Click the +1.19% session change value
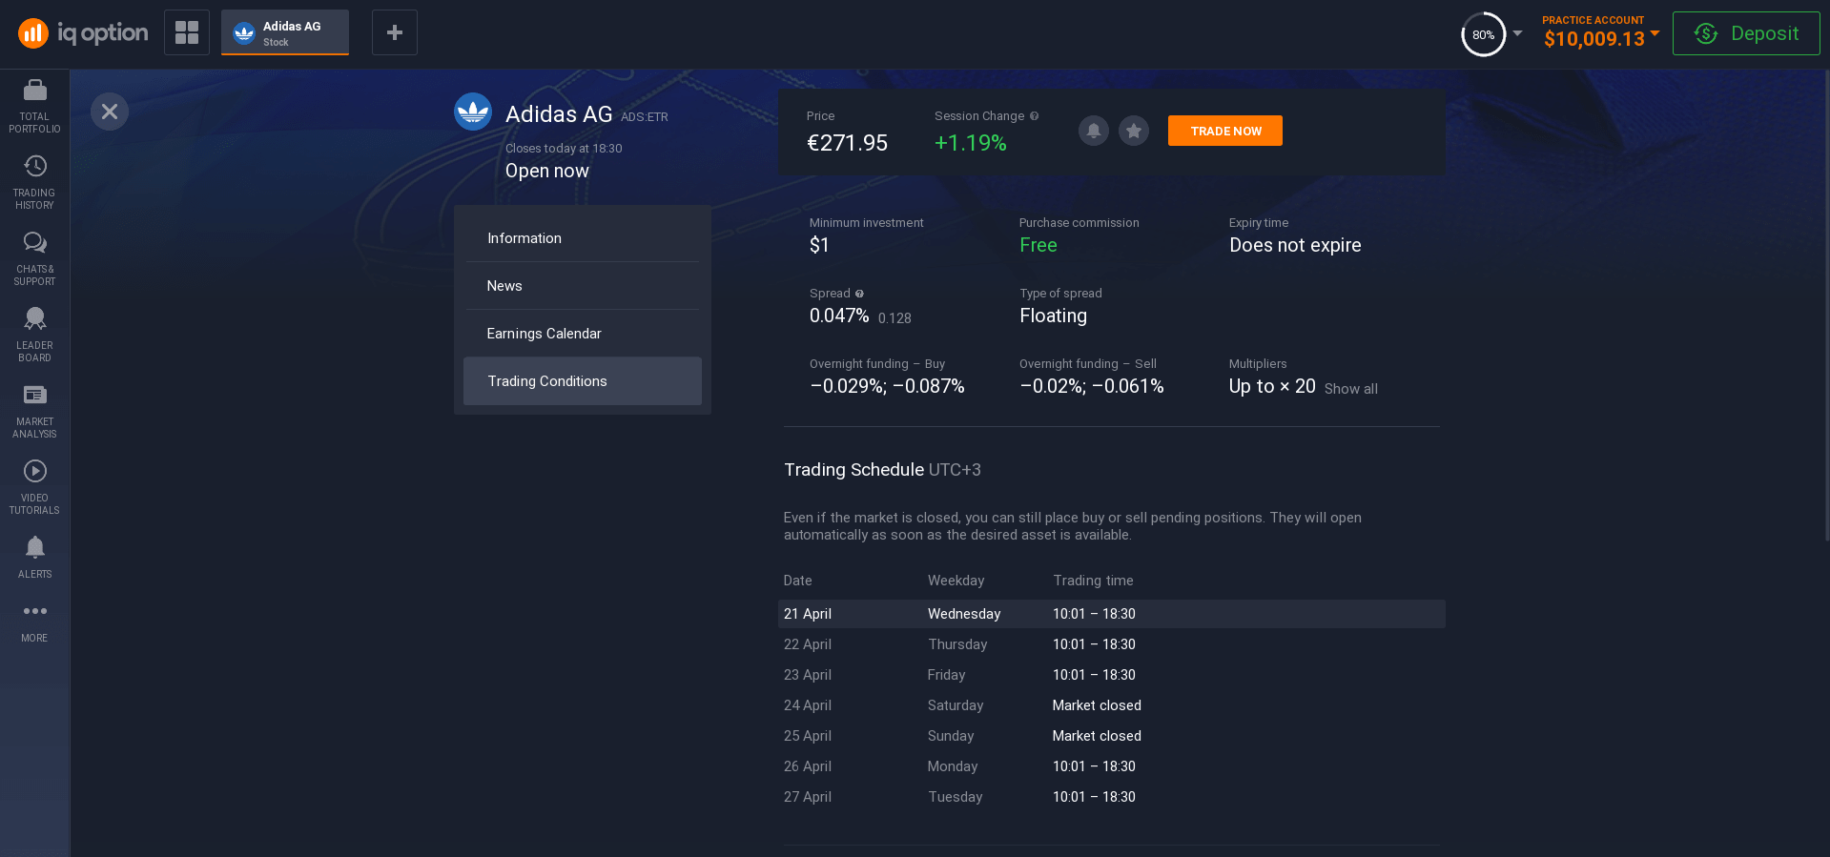Image resolution: width=1830 pixels, height=857 pixels. coord(971,143)
